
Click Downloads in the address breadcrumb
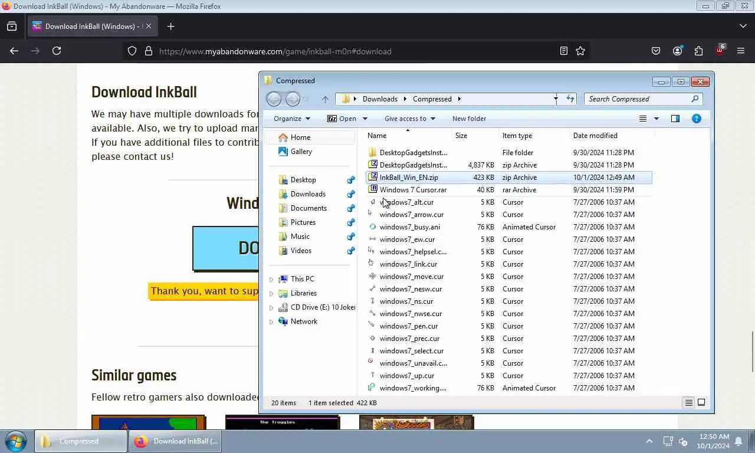click(x=380, y=99)
